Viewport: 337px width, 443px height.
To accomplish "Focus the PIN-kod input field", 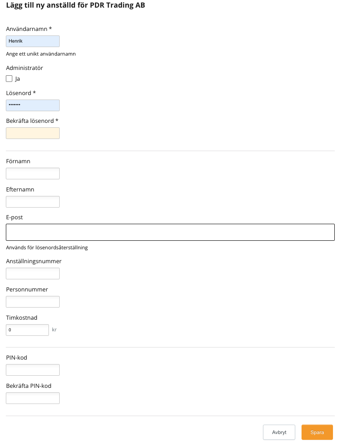I will [x=33, y=370].
